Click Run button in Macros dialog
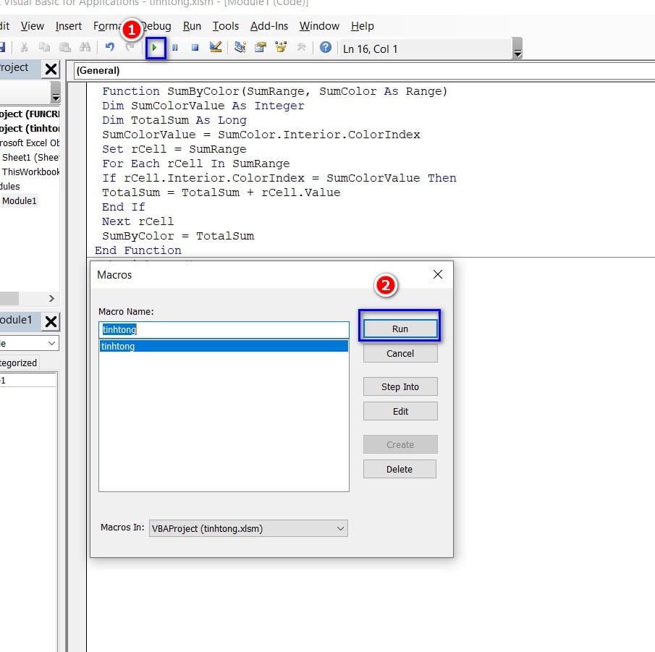The height and width of the screenshot is (652, 655). click(400, 329)
